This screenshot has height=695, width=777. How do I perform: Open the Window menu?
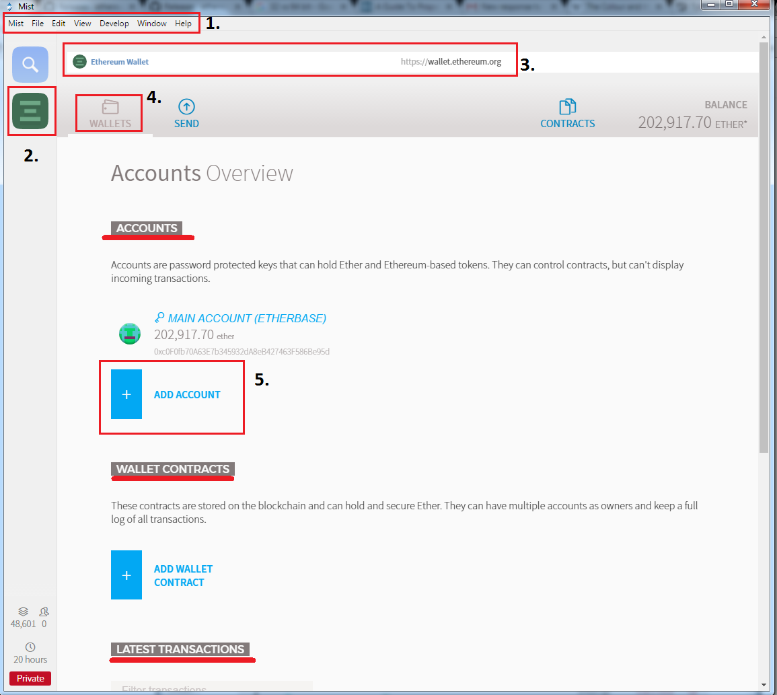click(x=151, y=24)
